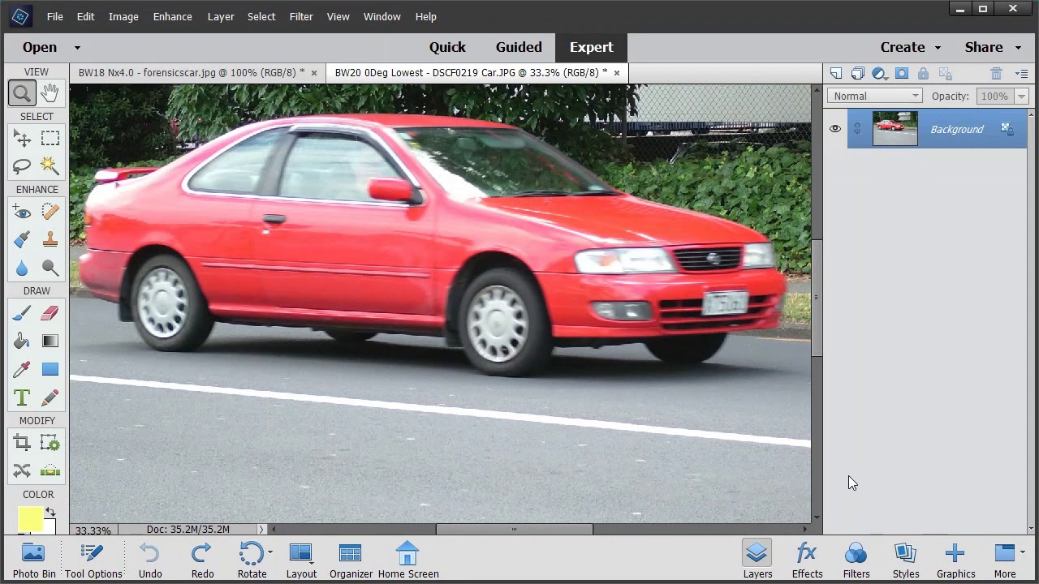Select the Hand tool
This screenshot has height=584, width=1039.
click(x=50, y=93)
